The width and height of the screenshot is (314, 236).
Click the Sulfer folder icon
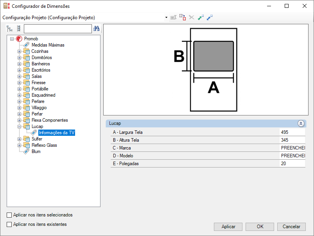point(27,139)
